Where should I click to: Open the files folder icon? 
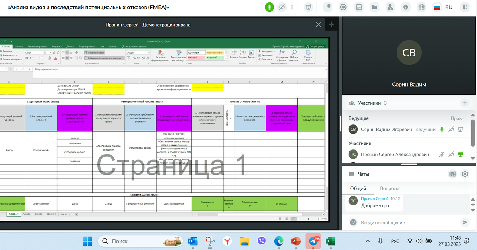[374, 7]
